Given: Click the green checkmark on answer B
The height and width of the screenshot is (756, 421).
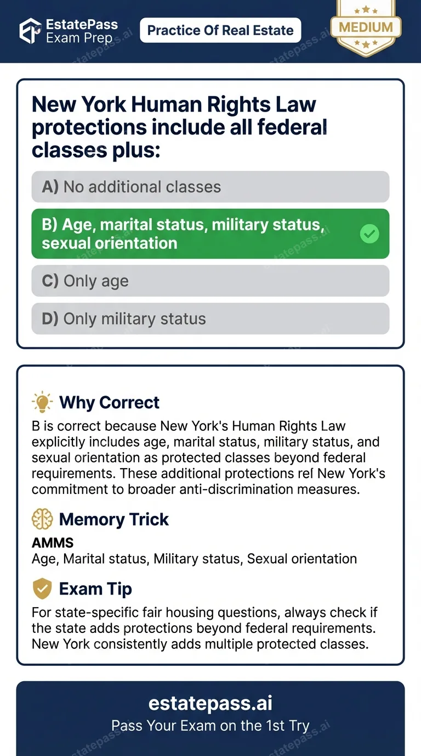Looking at the screenshot, I should point(369,234).
